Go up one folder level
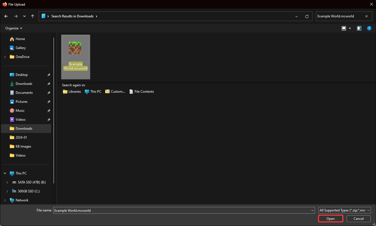 33,16
